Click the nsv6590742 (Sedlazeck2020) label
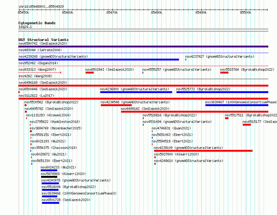This screenshot has width=277, height=215. (x=43, y=43)
